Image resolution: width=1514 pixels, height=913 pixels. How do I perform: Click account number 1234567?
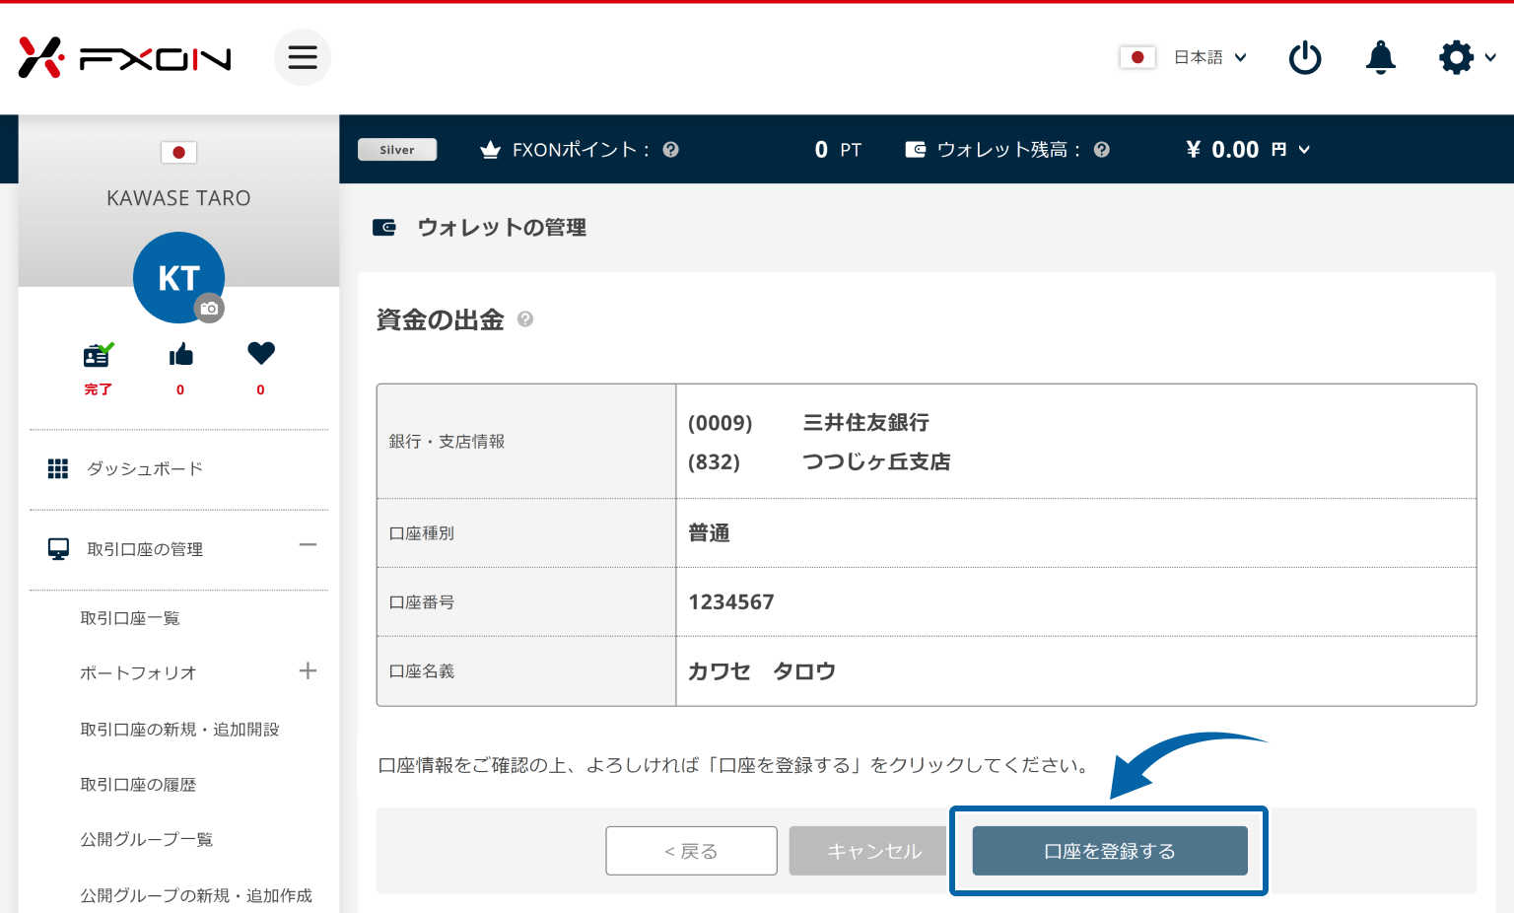pyautogui.click(x=731, y=602)
